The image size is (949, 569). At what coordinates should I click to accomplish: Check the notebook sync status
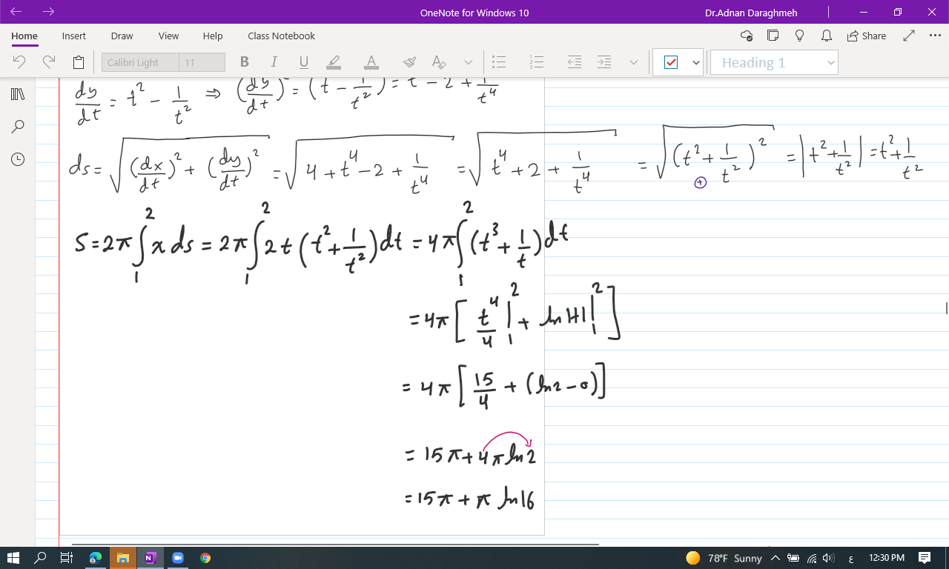(x=747, y=36)
